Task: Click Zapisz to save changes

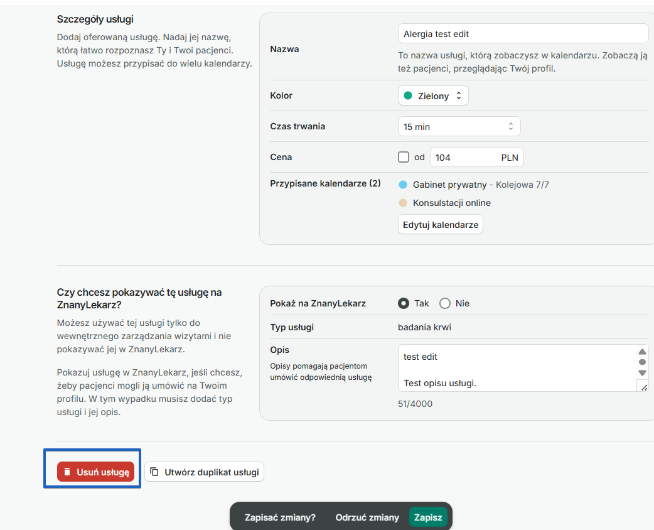Action: [x=429, y=517]
